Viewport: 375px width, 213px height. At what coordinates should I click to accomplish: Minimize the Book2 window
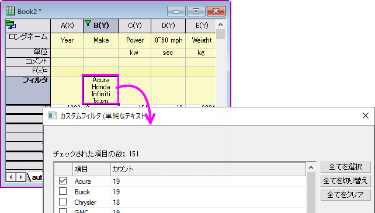pyautogui.click(x=176, y=11)
